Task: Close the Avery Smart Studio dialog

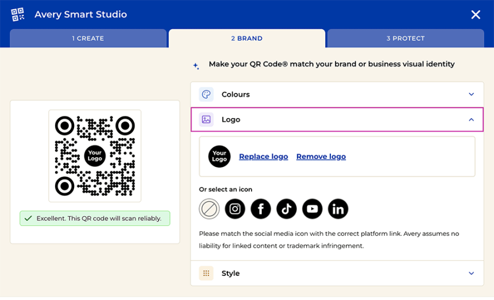Action: coord(476,14)
